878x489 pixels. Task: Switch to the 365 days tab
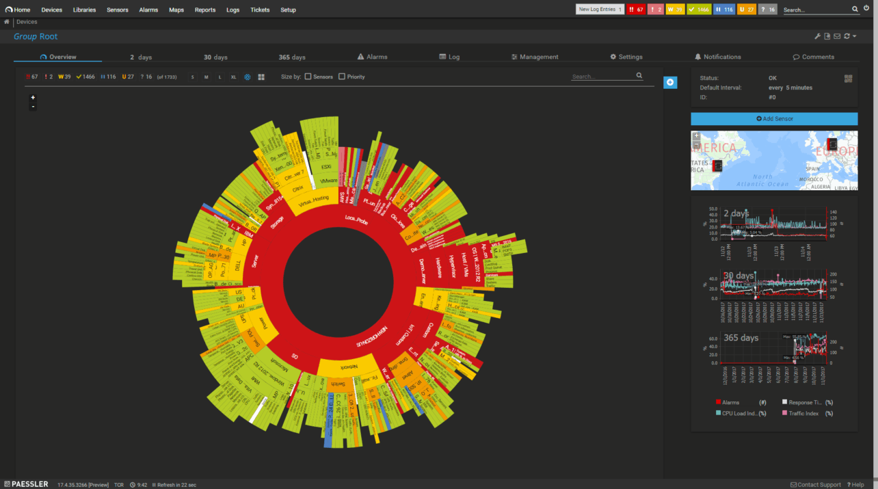[x=292, y=57]
